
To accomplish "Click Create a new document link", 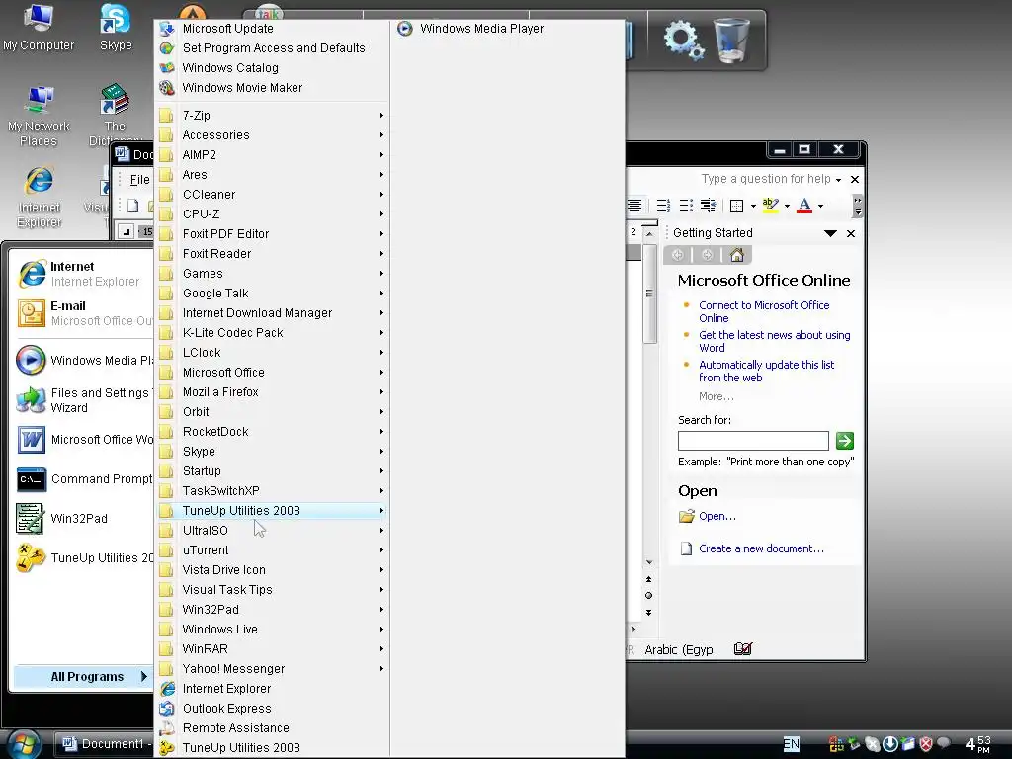I will [761, 548].
